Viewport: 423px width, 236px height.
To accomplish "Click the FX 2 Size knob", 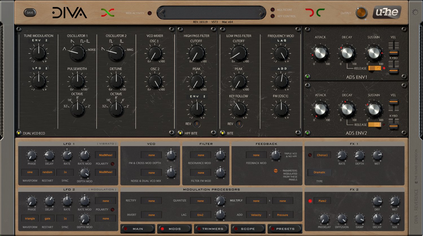I will (x=395, y=219).
